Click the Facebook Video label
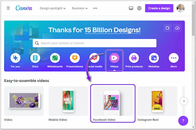The width and height of the screenshot is (196, 130). (104, 120)
